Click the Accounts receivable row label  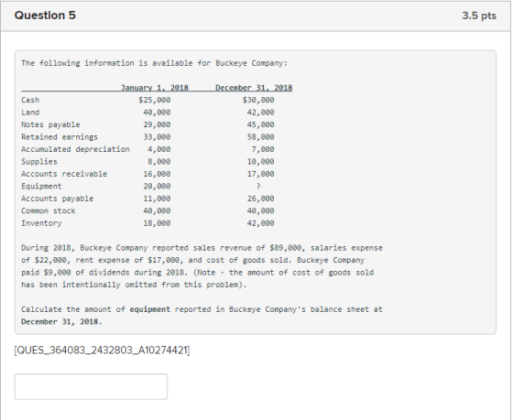(x=64, y=174)
